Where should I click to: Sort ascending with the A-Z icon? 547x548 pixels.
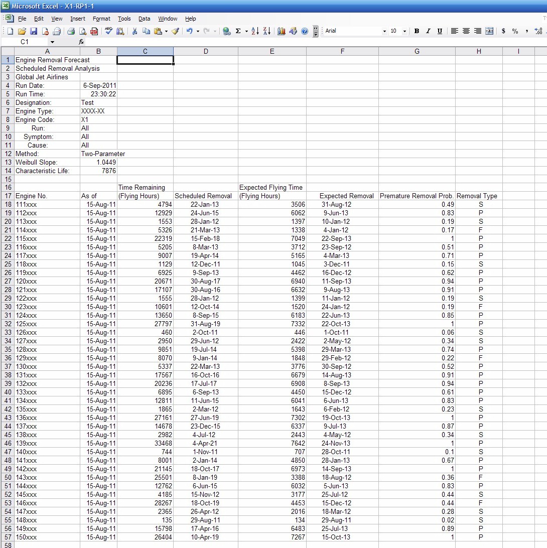255,31
